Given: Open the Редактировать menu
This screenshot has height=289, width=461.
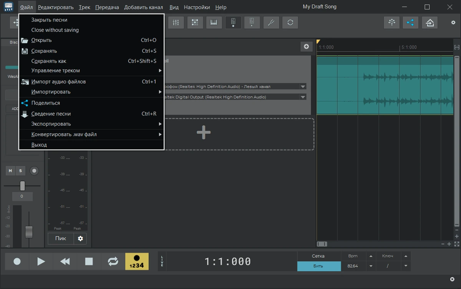Looking at the screenshot, I should coord(56,7).
